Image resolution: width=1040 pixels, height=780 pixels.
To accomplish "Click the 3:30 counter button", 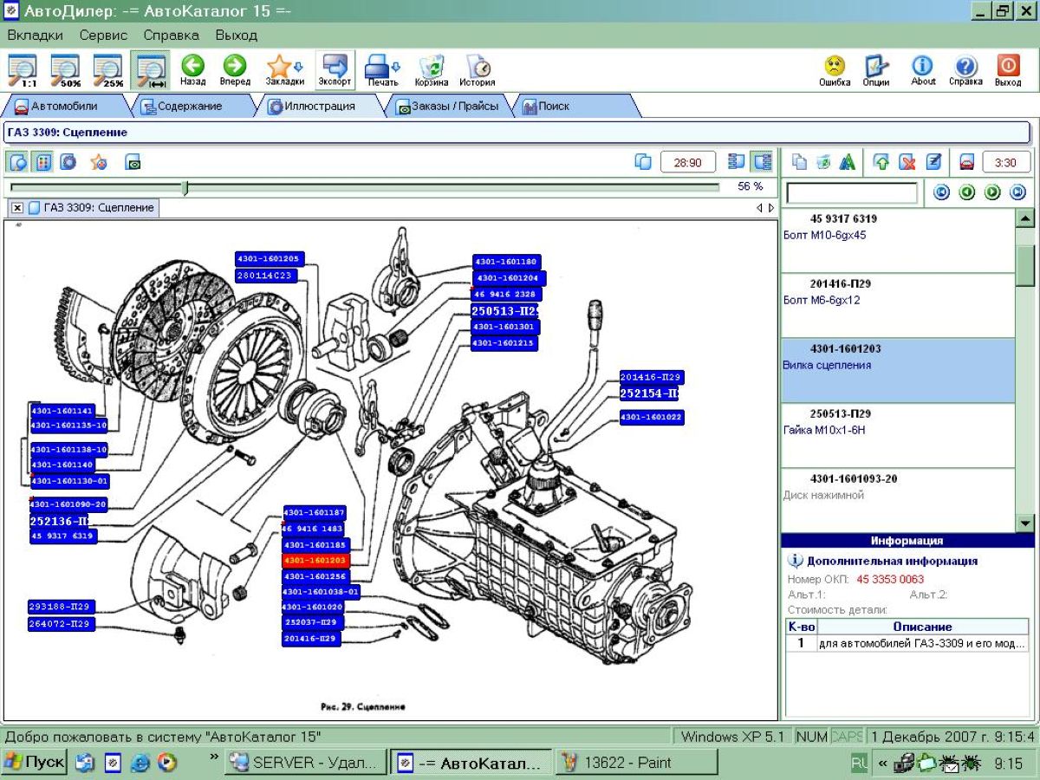I will [1006, 162].
